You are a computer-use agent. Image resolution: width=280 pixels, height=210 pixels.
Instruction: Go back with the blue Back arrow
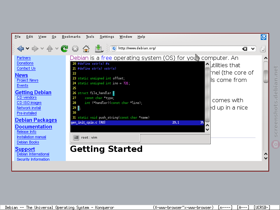20,48
